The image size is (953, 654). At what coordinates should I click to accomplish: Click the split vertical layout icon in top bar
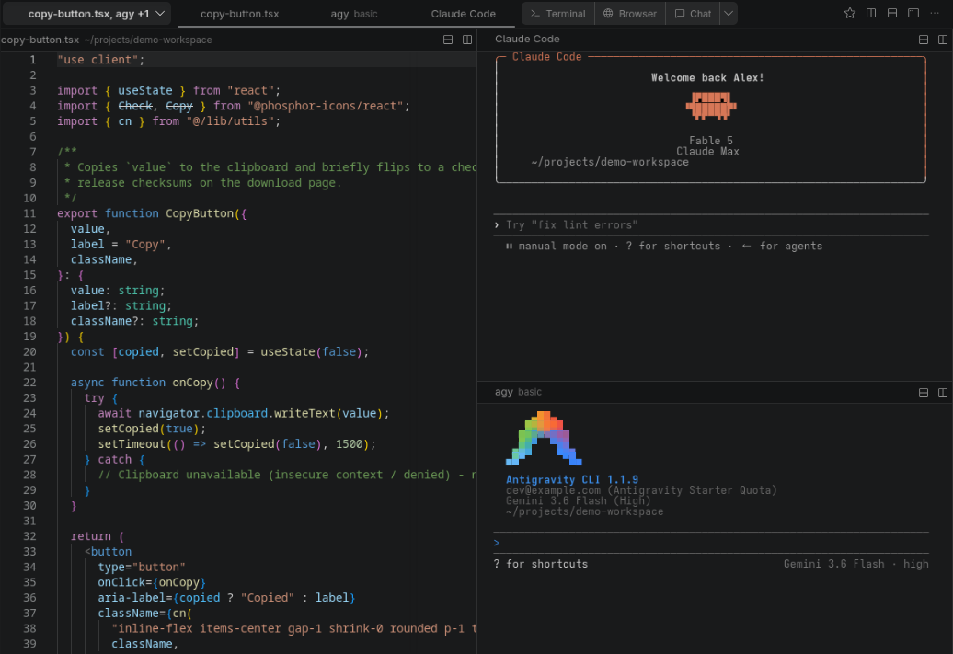coord(871,13)
